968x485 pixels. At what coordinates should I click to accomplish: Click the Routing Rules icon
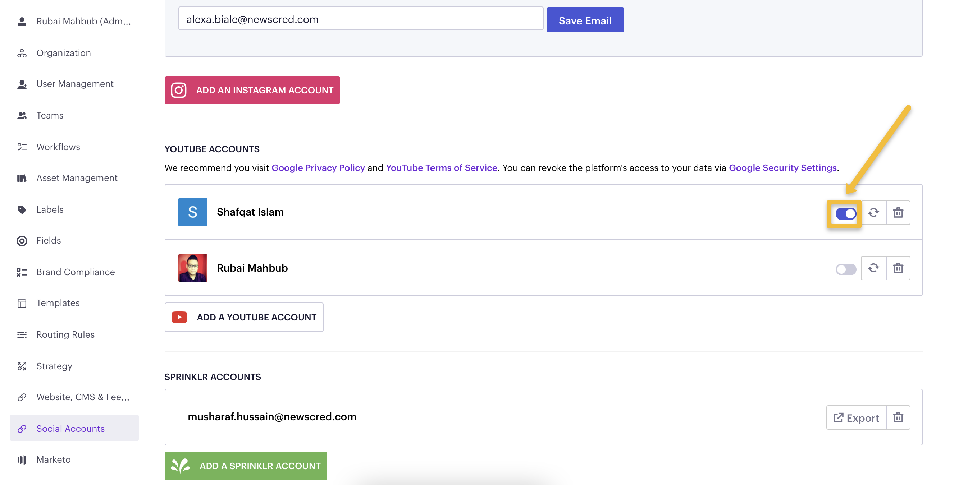22,334
